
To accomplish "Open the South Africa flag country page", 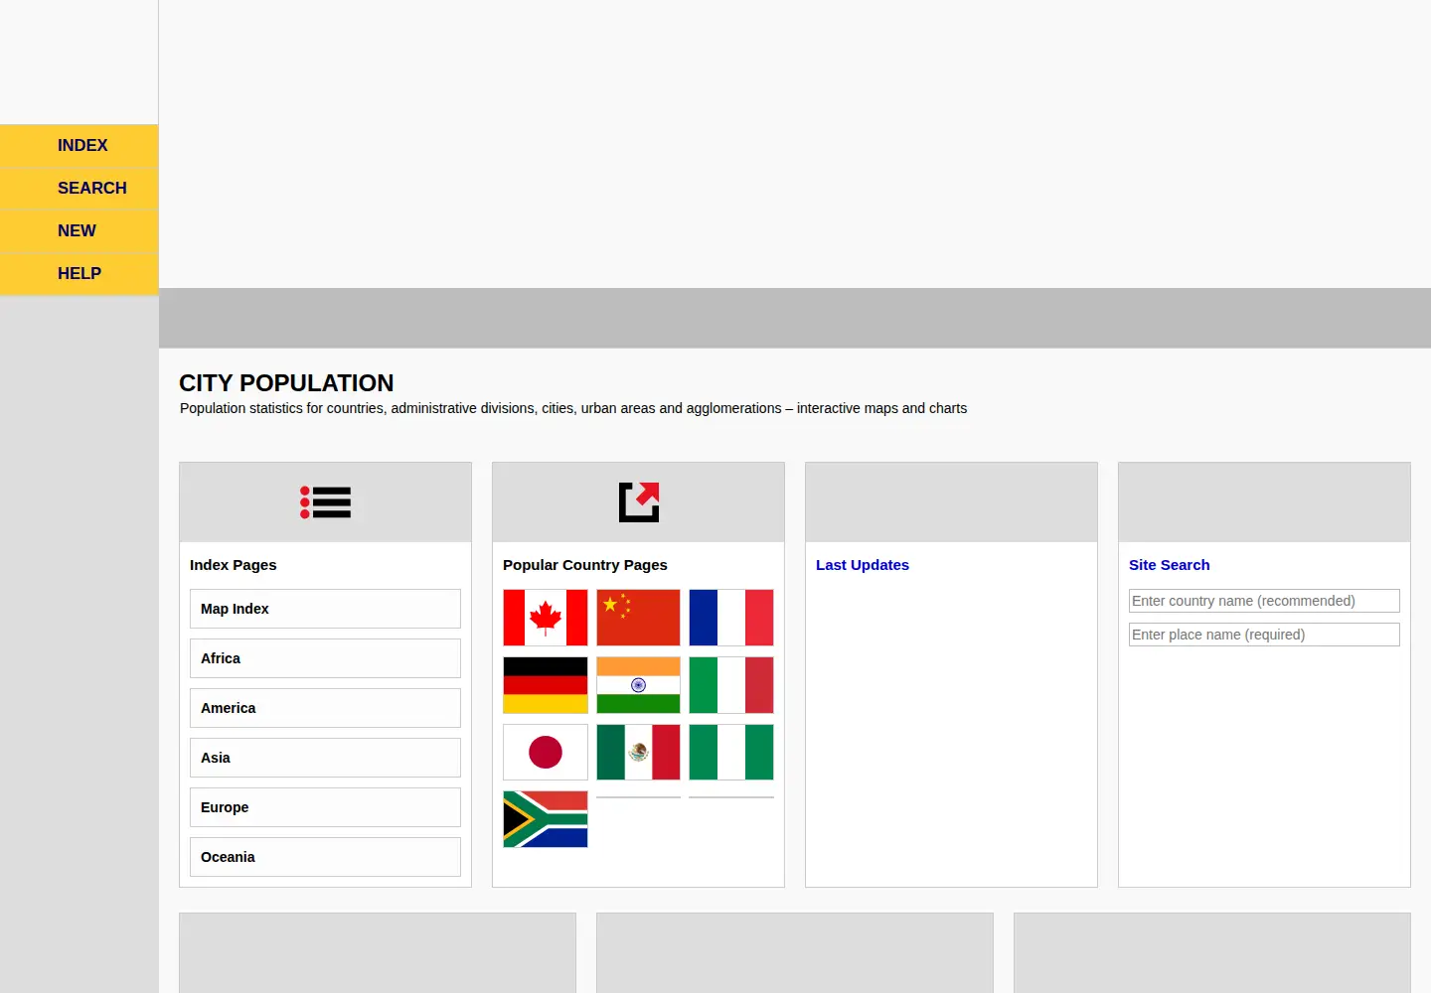I will click(546, 819).
